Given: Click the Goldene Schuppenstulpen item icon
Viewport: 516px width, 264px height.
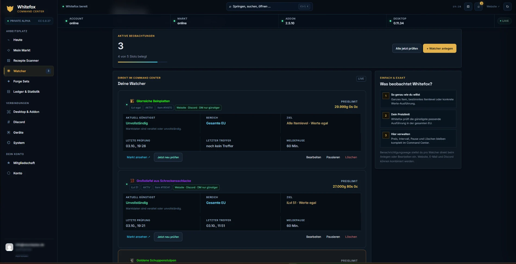Looking at the screenshot, I should click(x=132, y=260).
